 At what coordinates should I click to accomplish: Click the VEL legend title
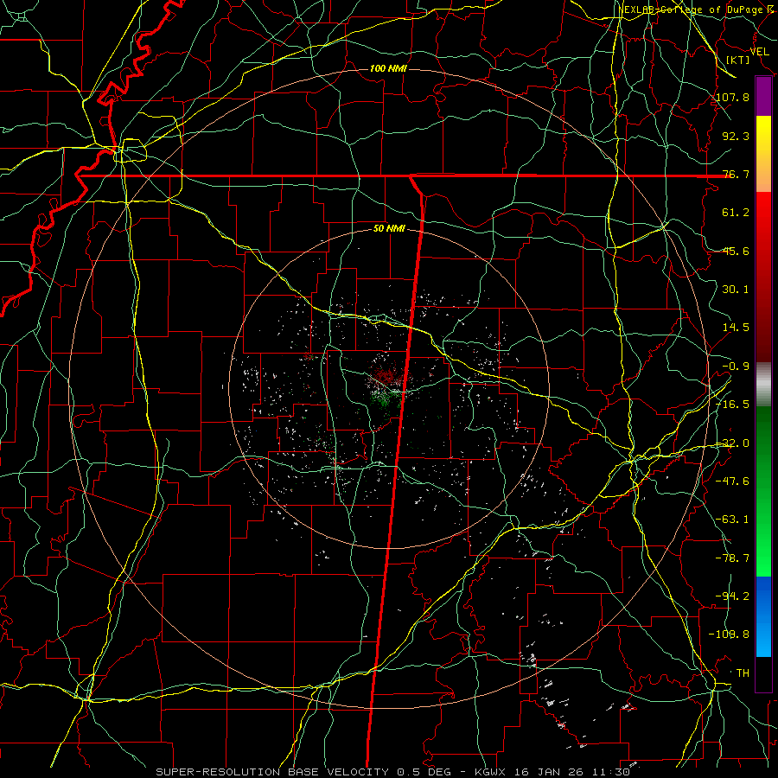759,52
